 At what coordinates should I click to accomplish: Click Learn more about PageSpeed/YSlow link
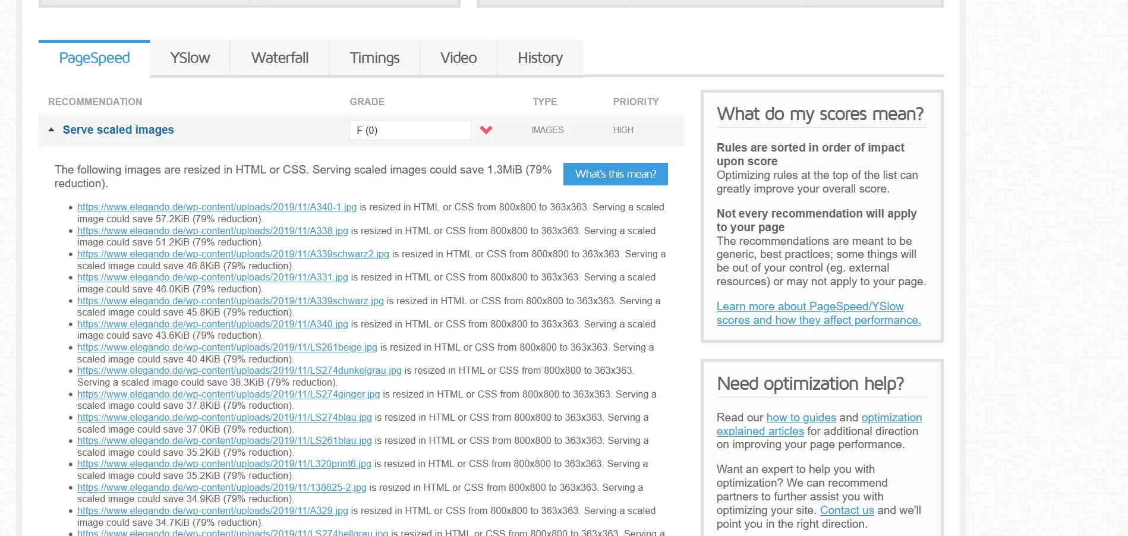[818, 313]
